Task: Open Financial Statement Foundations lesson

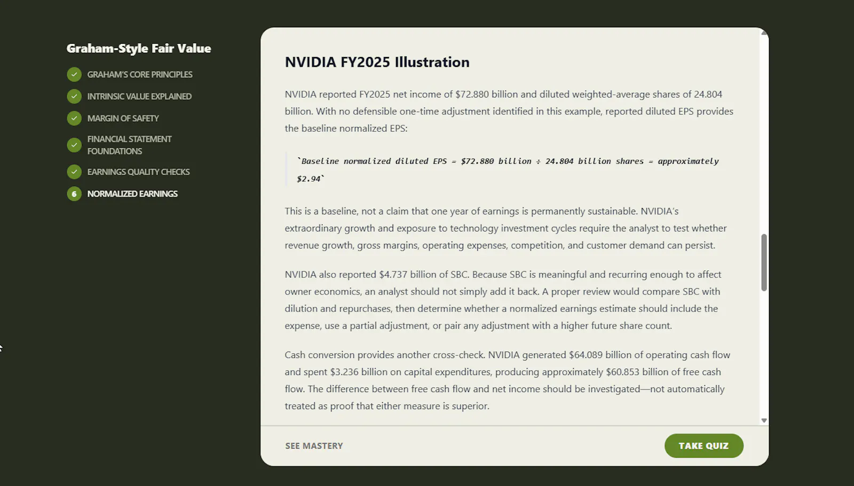Action: [129, 145]
